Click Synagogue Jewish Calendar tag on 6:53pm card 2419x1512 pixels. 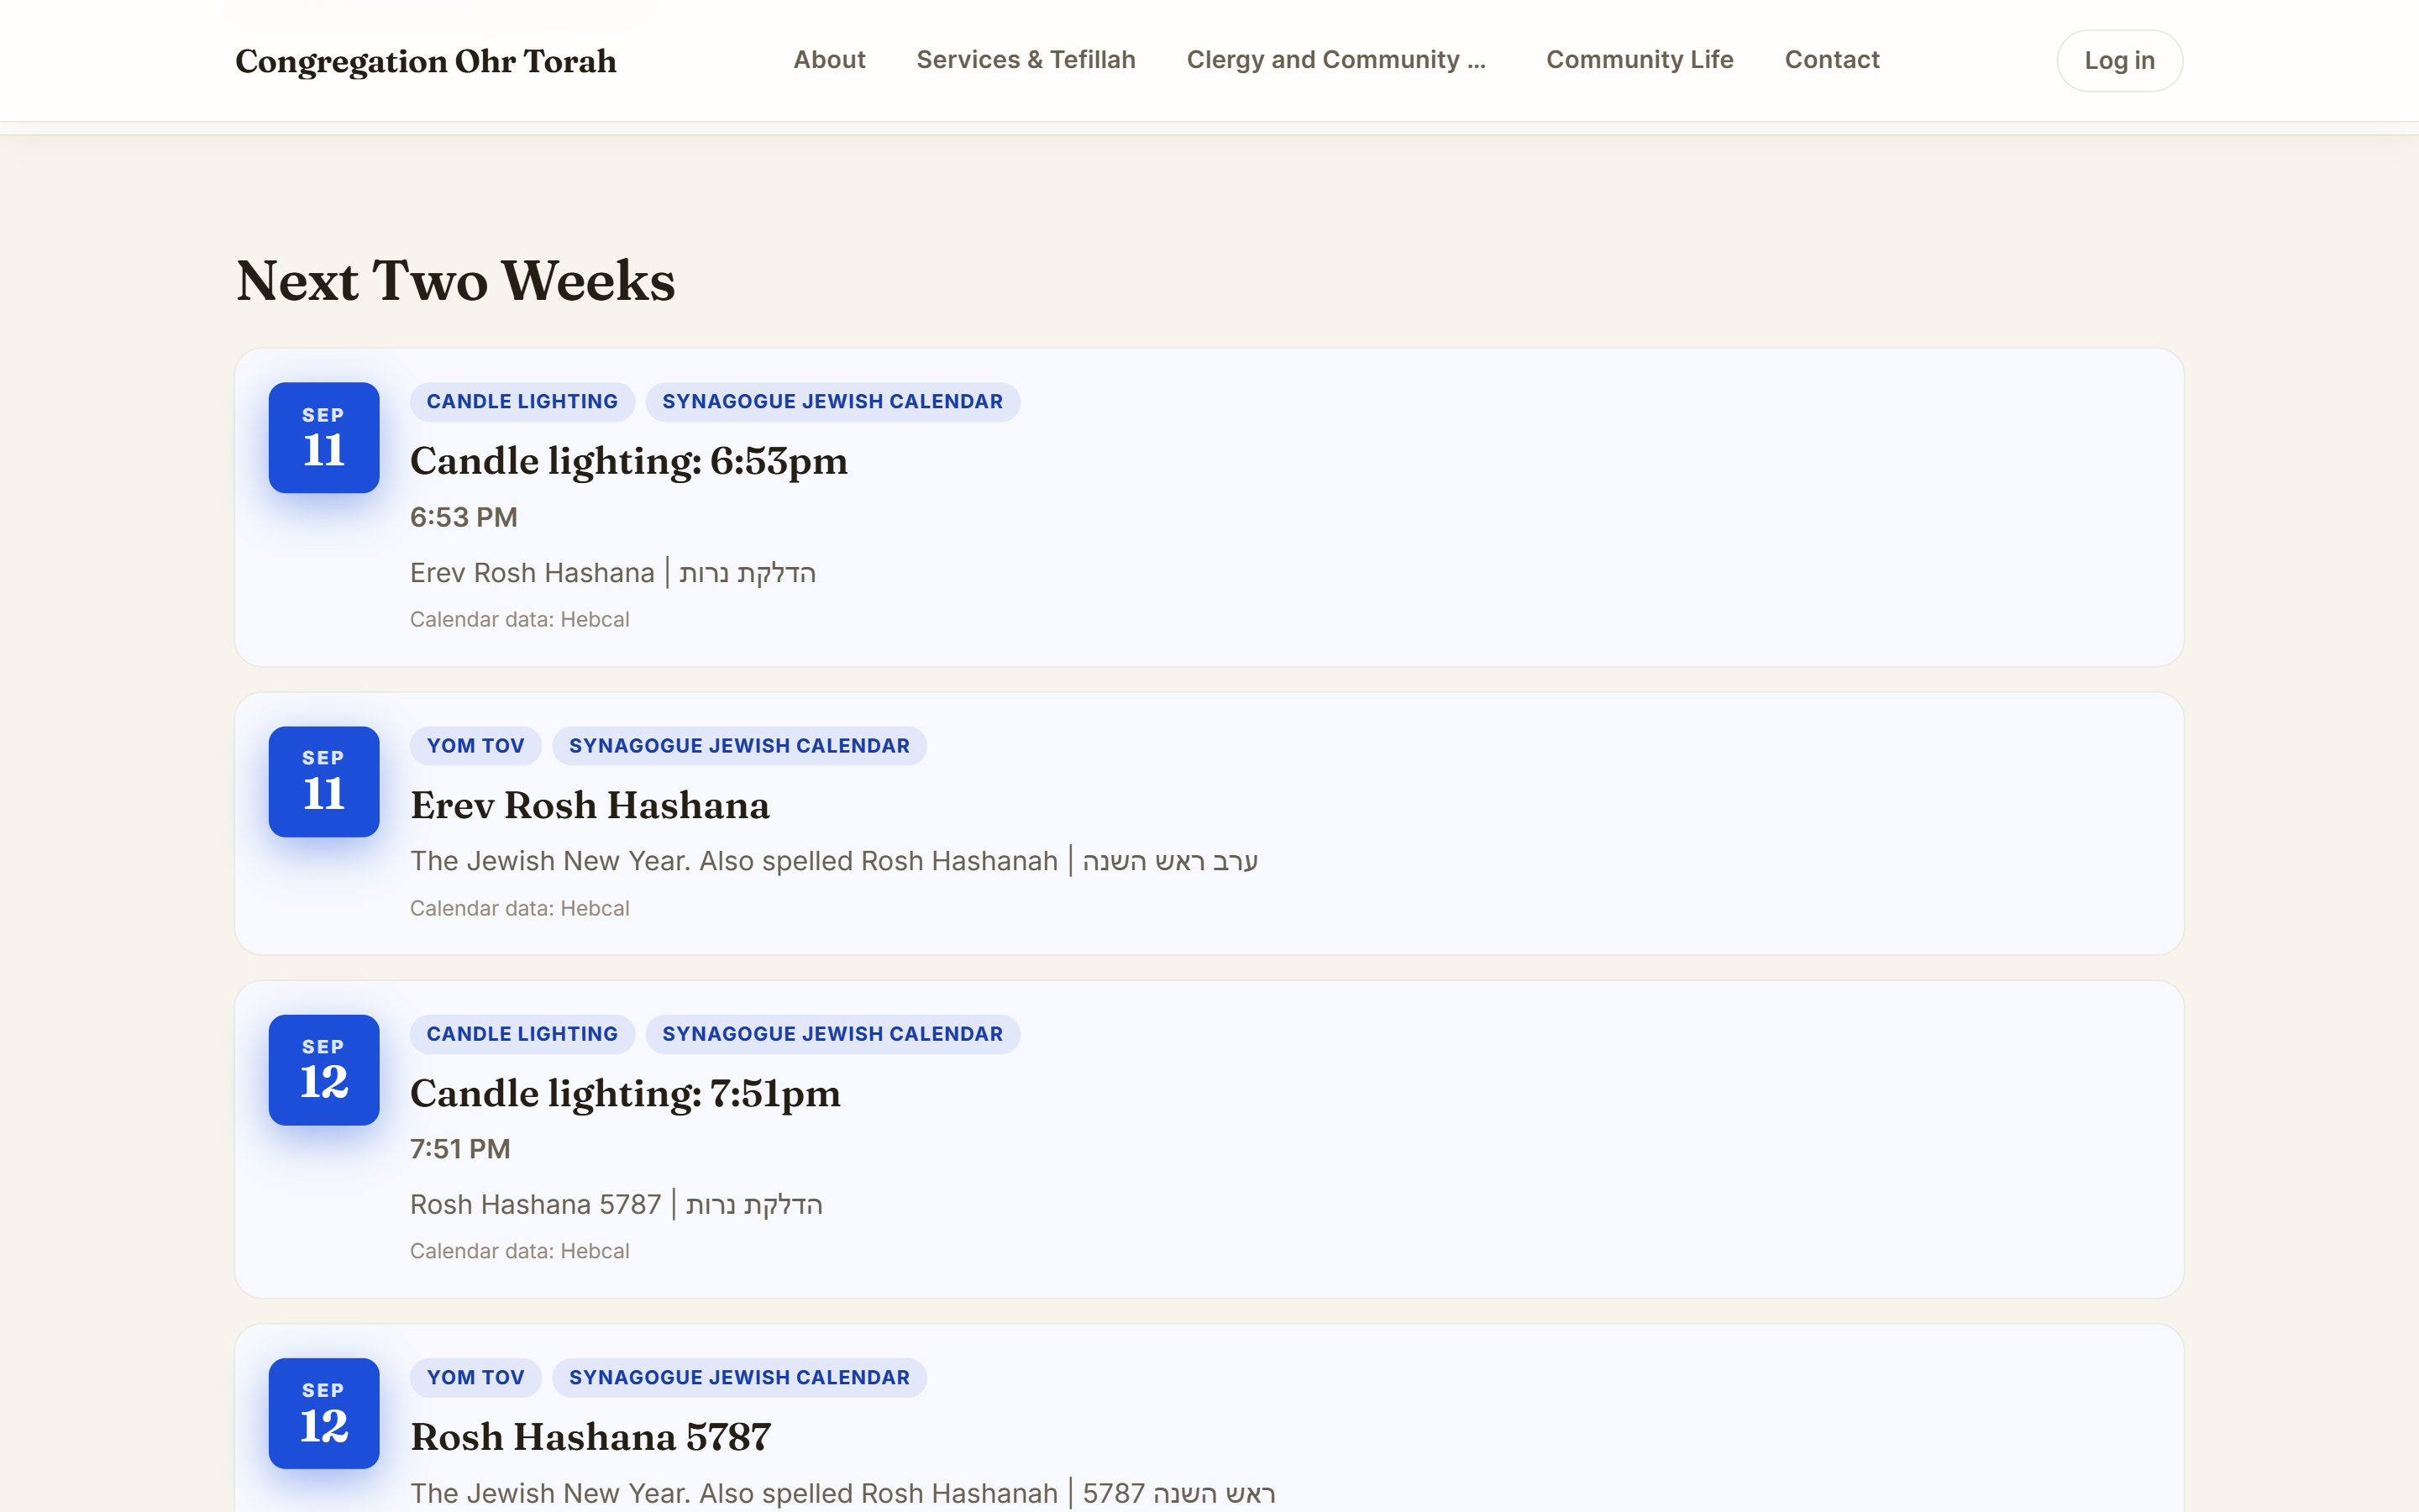832,402
